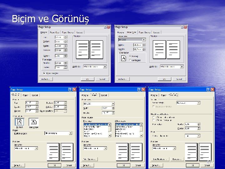Click the Gutter stepper in the gray Margins dialog
Image resolution: width=225 pixels, height=169 pixels.
coord(65,56)
